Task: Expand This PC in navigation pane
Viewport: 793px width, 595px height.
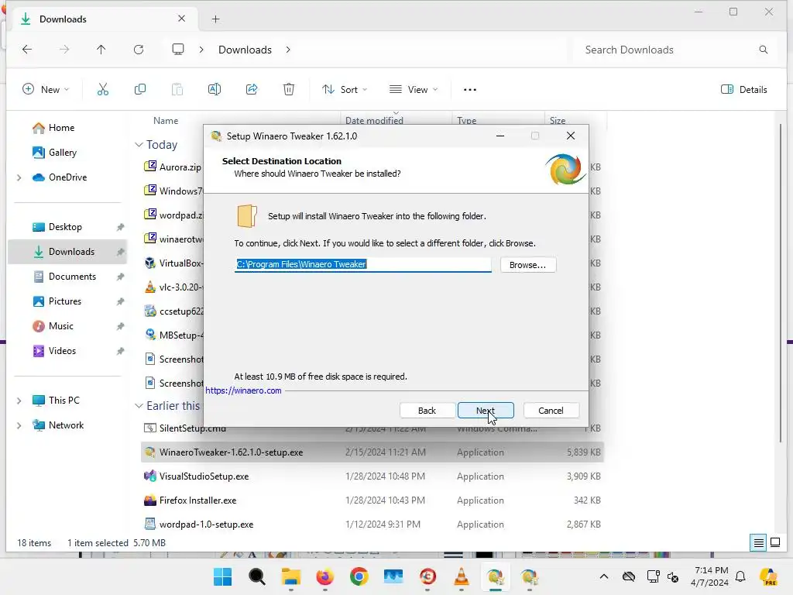Action: pyautogui.click(x=19, y=401)
